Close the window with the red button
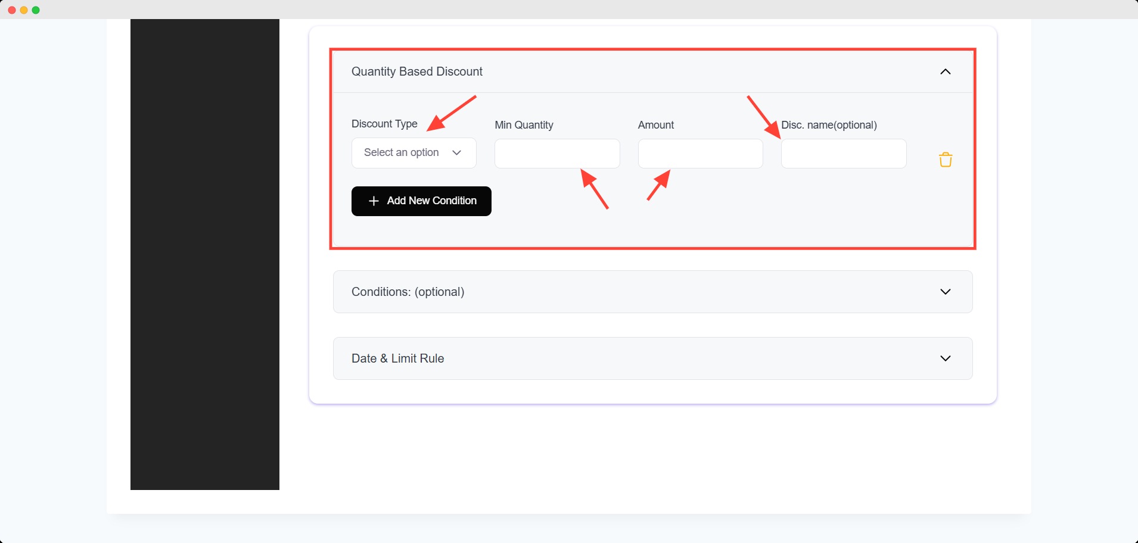 (x=12, y=10)
